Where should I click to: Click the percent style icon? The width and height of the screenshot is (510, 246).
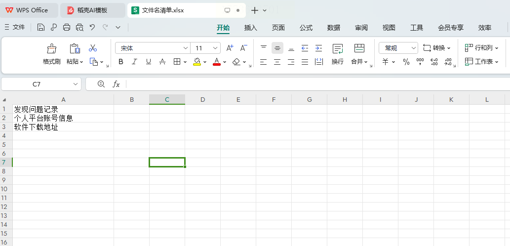[406, 62]
